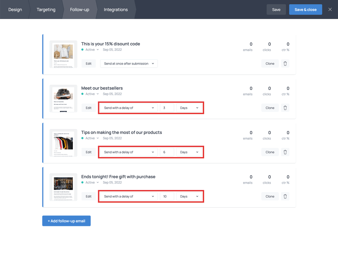
Task: Close the editor with the X icon
Action: 330,9
